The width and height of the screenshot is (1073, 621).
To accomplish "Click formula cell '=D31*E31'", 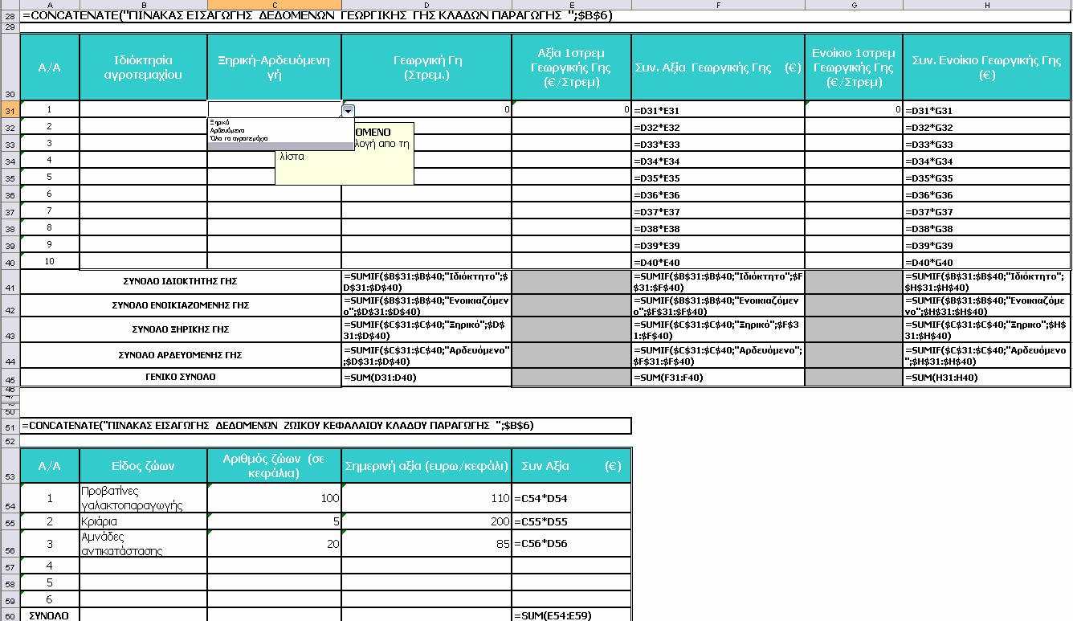I will tap(718, 110).
